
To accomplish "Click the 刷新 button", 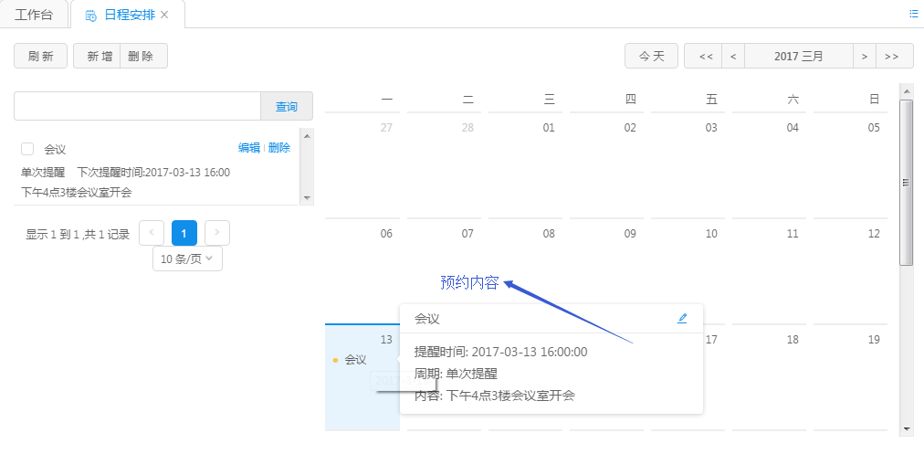I will click(x=40, y=57).
